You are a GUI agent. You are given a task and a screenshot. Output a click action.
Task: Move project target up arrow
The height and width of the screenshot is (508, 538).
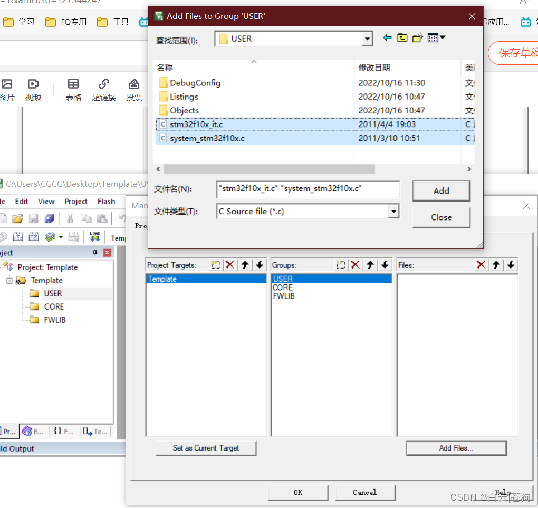click(x=245, y=265)
